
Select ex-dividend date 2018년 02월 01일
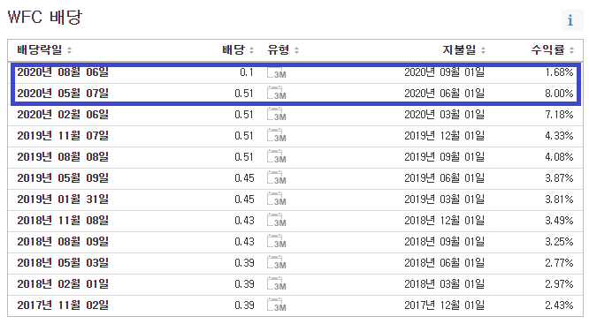tap(63, 284)
